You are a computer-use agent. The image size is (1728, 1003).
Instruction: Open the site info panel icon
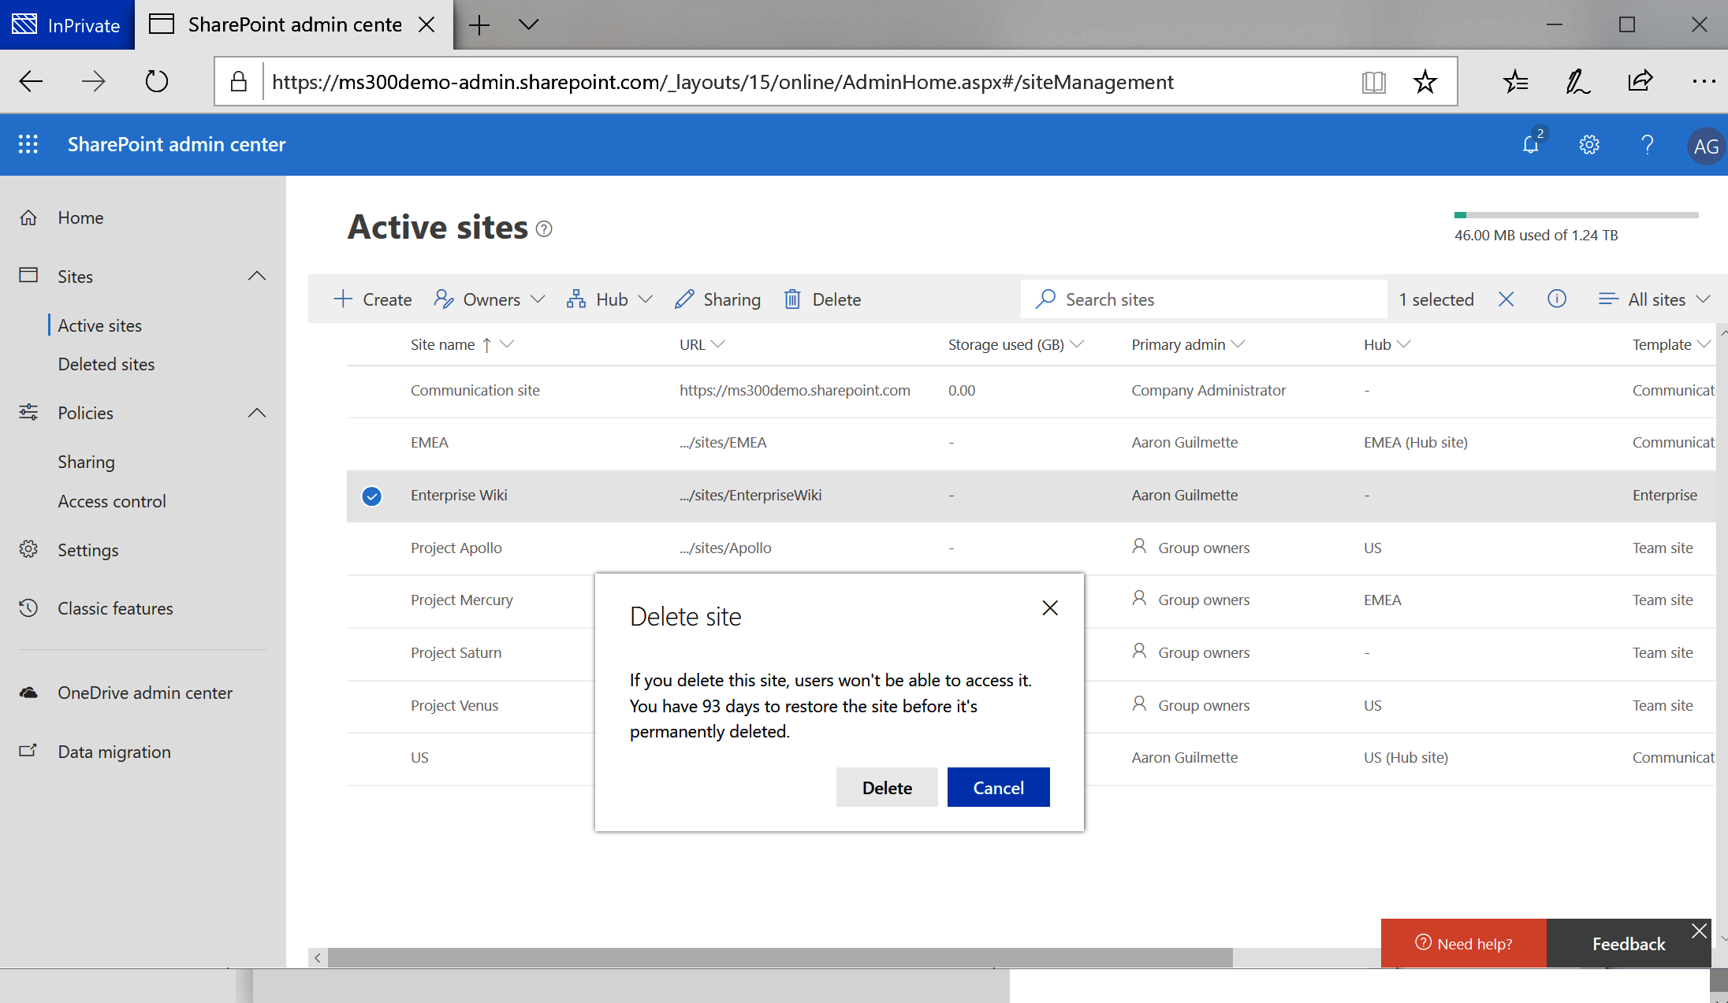(1556, 299)
